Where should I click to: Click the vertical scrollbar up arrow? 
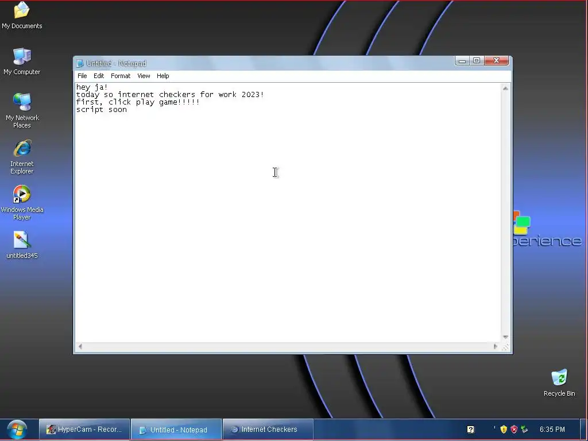(x=505, y=88)
